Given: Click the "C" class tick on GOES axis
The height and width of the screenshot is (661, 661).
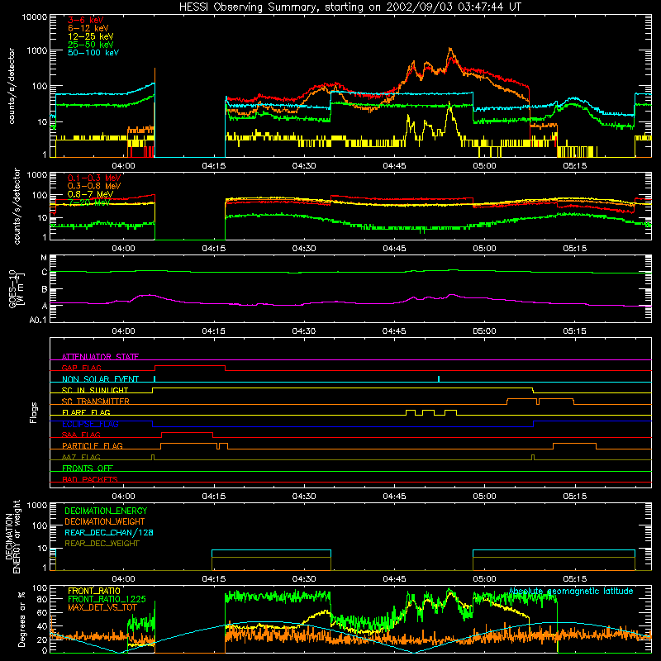Looking at the screenshot, I should (45, 273).
